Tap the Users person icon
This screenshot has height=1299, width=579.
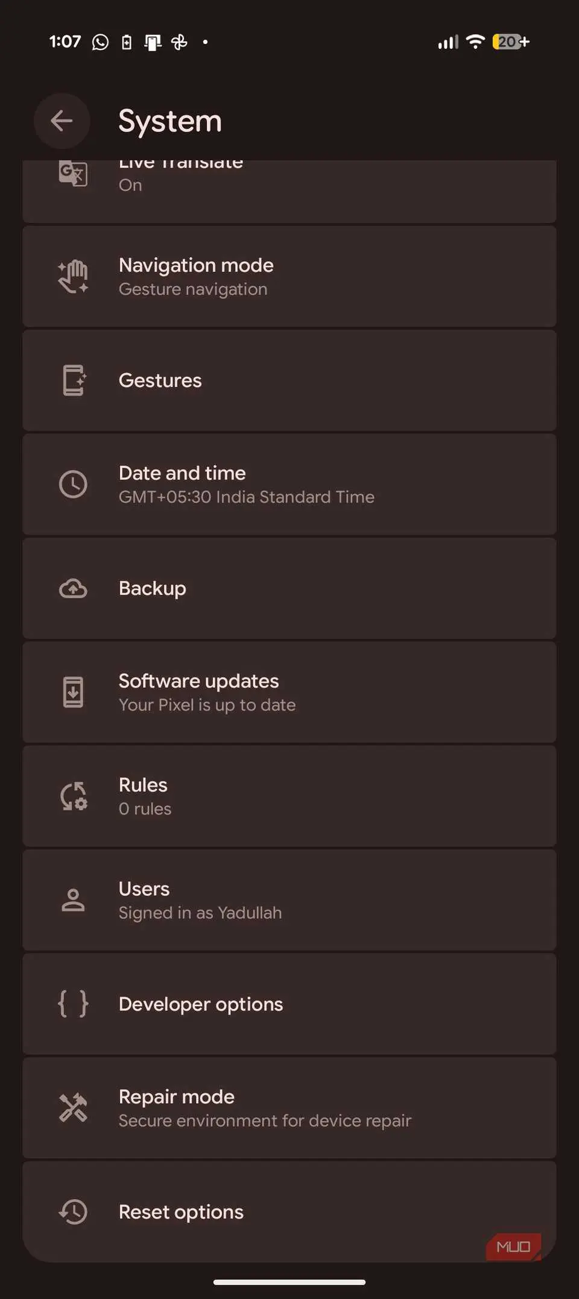click(73, 900)
